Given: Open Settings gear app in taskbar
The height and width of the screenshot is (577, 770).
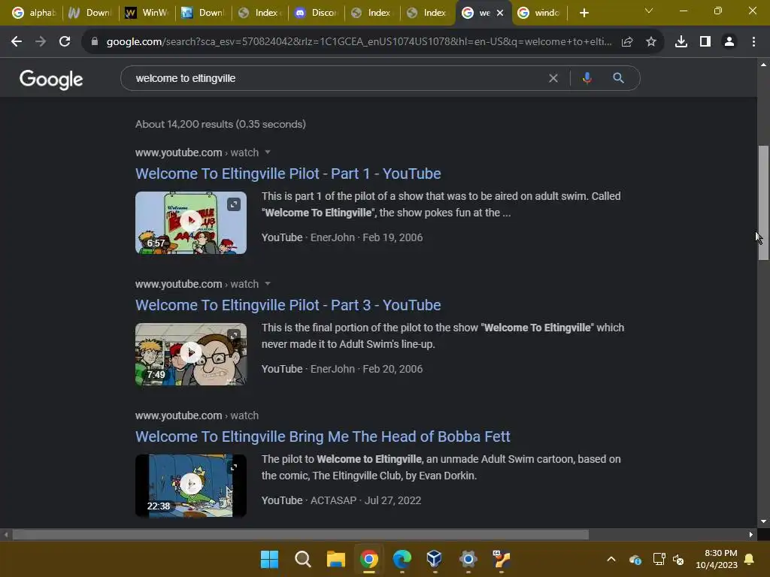Looking at the screenshot, I should [468, 559].
